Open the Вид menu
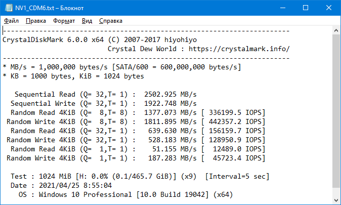 click(x=87, y=21)
